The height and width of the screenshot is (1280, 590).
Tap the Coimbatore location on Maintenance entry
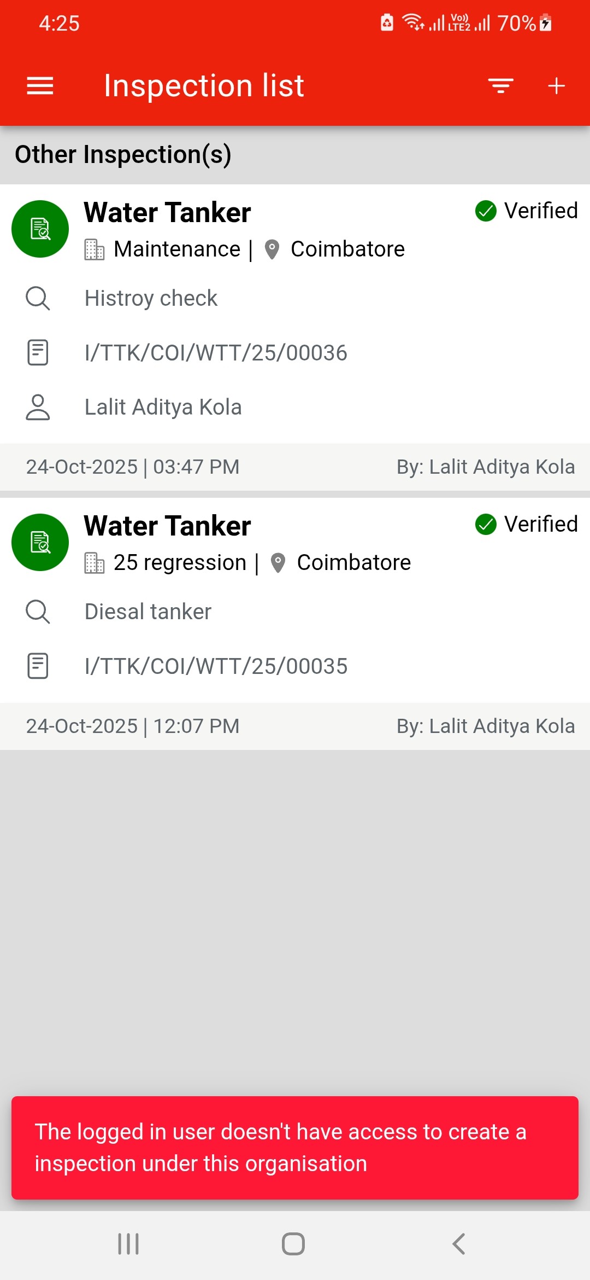(347, 249)
